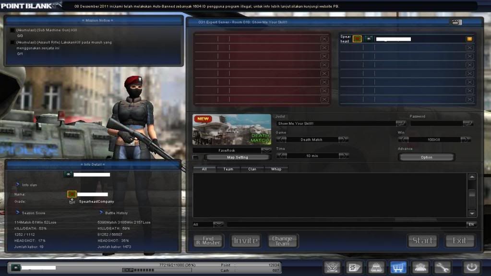This screenshot has width=491, height=276.
Task: Toggle the checkbox beside Map Setting
Action: click(196, 157)
